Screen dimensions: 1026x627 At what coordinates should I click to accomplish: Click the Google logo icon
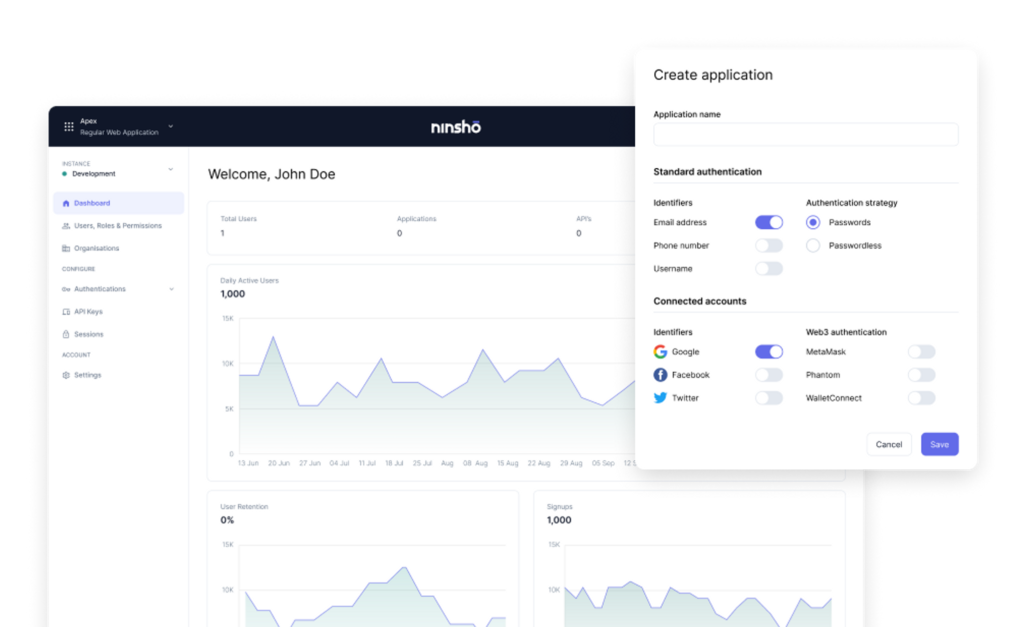660,352
